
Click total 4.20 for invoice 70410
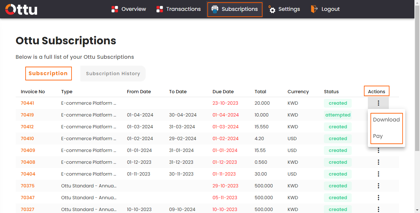pos(259,138)
